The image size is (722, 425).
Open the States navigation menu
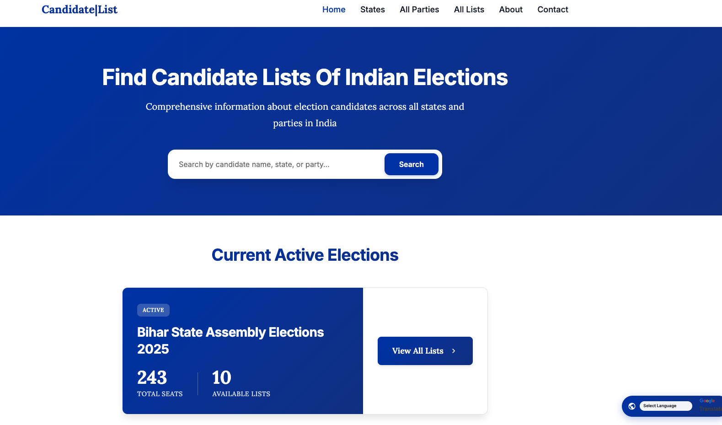[x=373, y=9]
